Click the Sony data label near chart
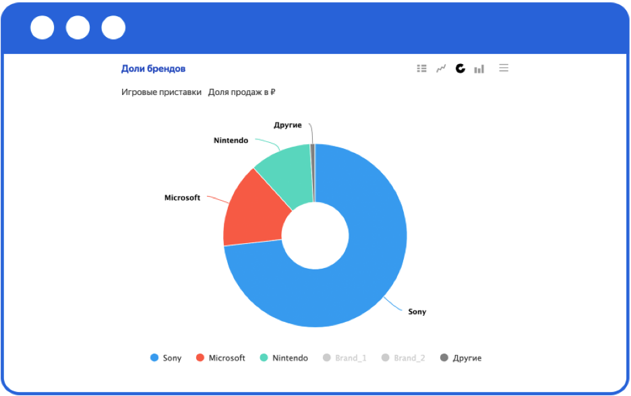 pyautogui.click(x=417, y=312)
